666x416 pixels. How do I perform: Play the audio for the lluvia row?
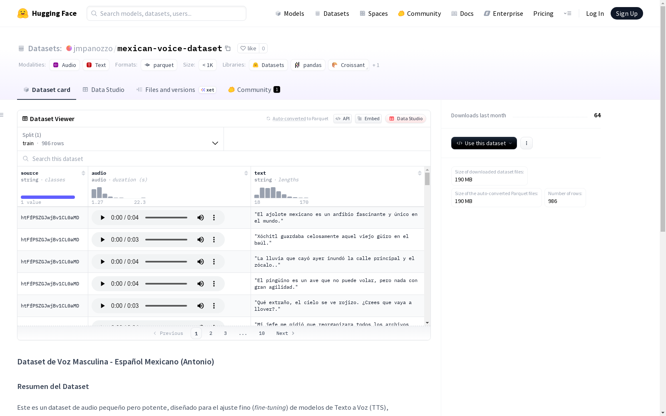[x=102, y=262]
